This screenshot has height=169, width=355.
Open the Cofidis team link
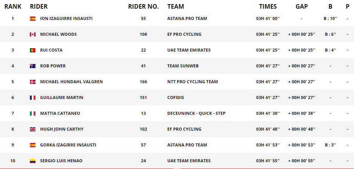click(x=176, y=97)
